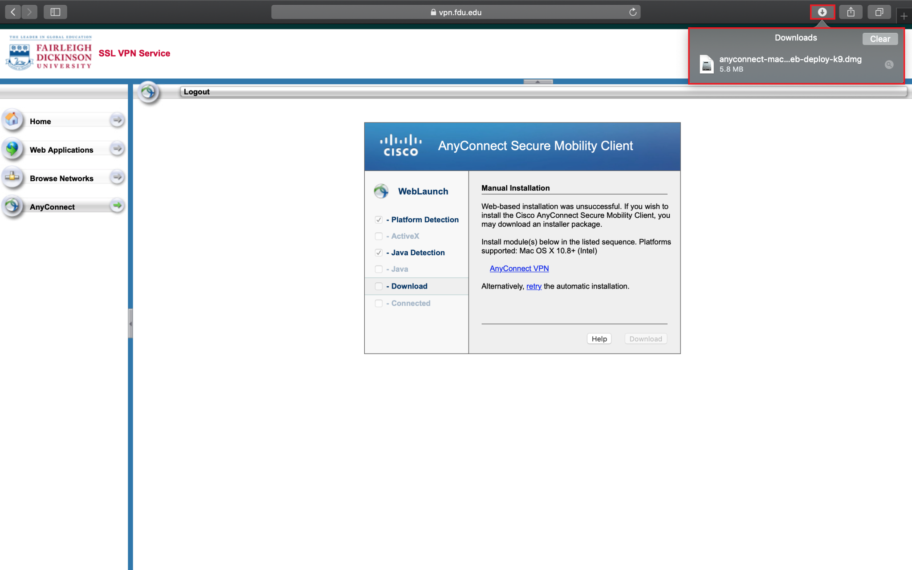This screenshot has width=912, height=570.
Task: Click the Download step label
Action: click(x=409, y=286)
